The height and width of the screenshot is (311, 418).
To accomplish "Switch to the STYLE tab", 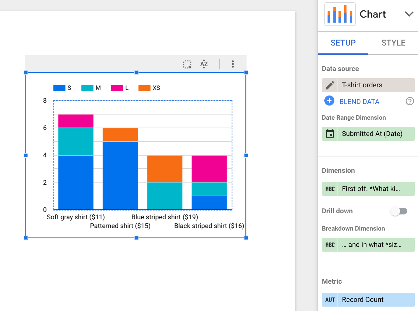I will 393,43.
